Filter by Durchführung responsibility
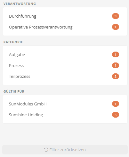129x157 pixels. [x=65, y=16]
